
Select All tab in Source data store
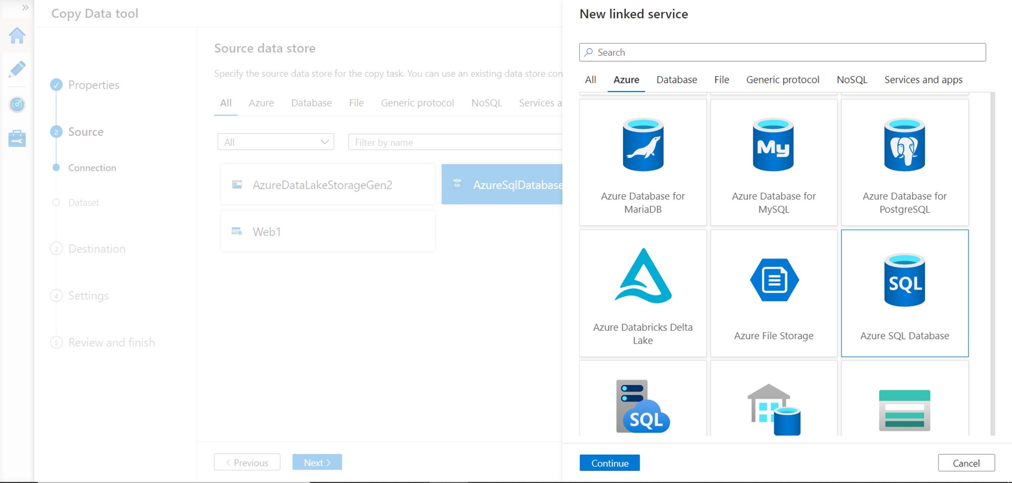226,103
